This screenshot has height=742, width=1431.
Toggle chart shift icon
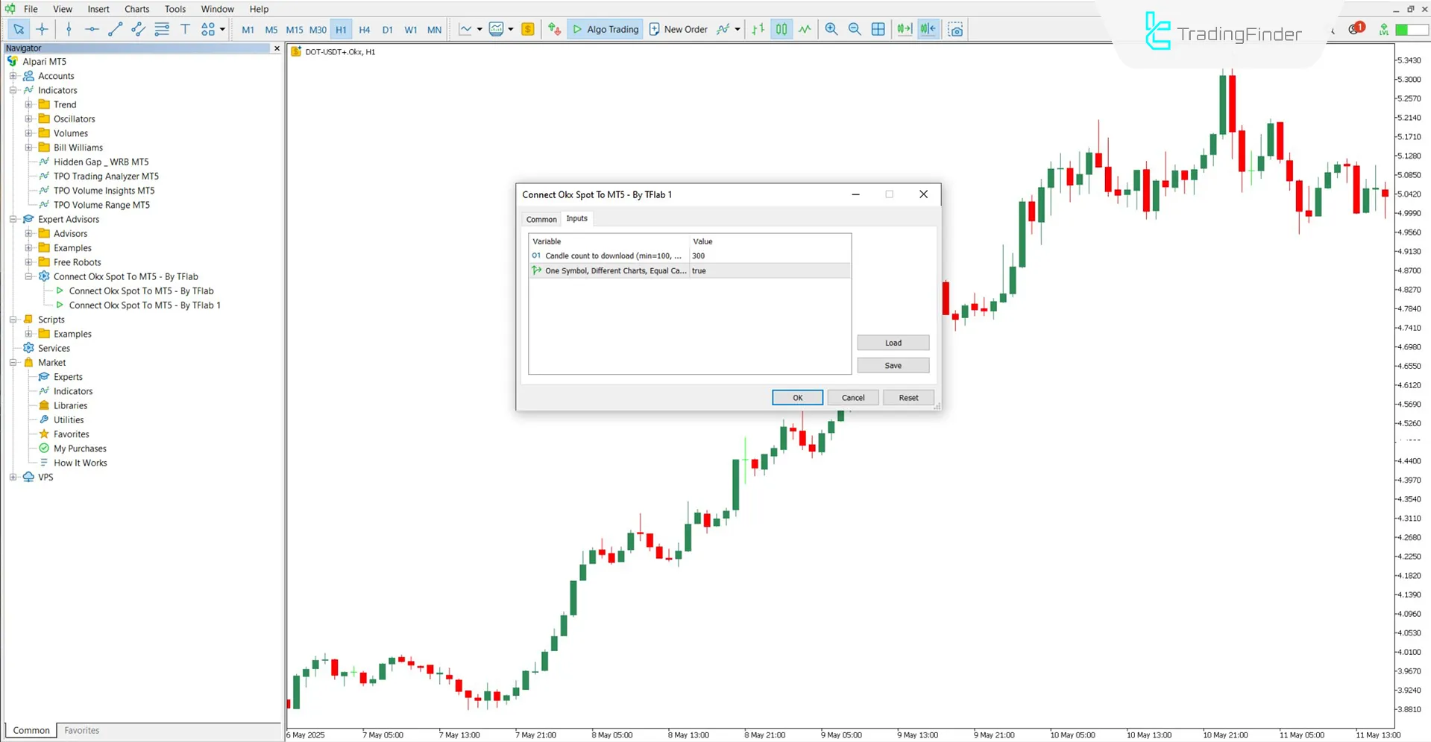pos(928,29)
